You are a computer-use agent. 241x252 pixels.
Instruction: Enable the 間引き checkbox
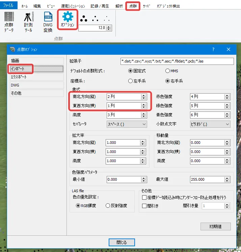[144, 205]
